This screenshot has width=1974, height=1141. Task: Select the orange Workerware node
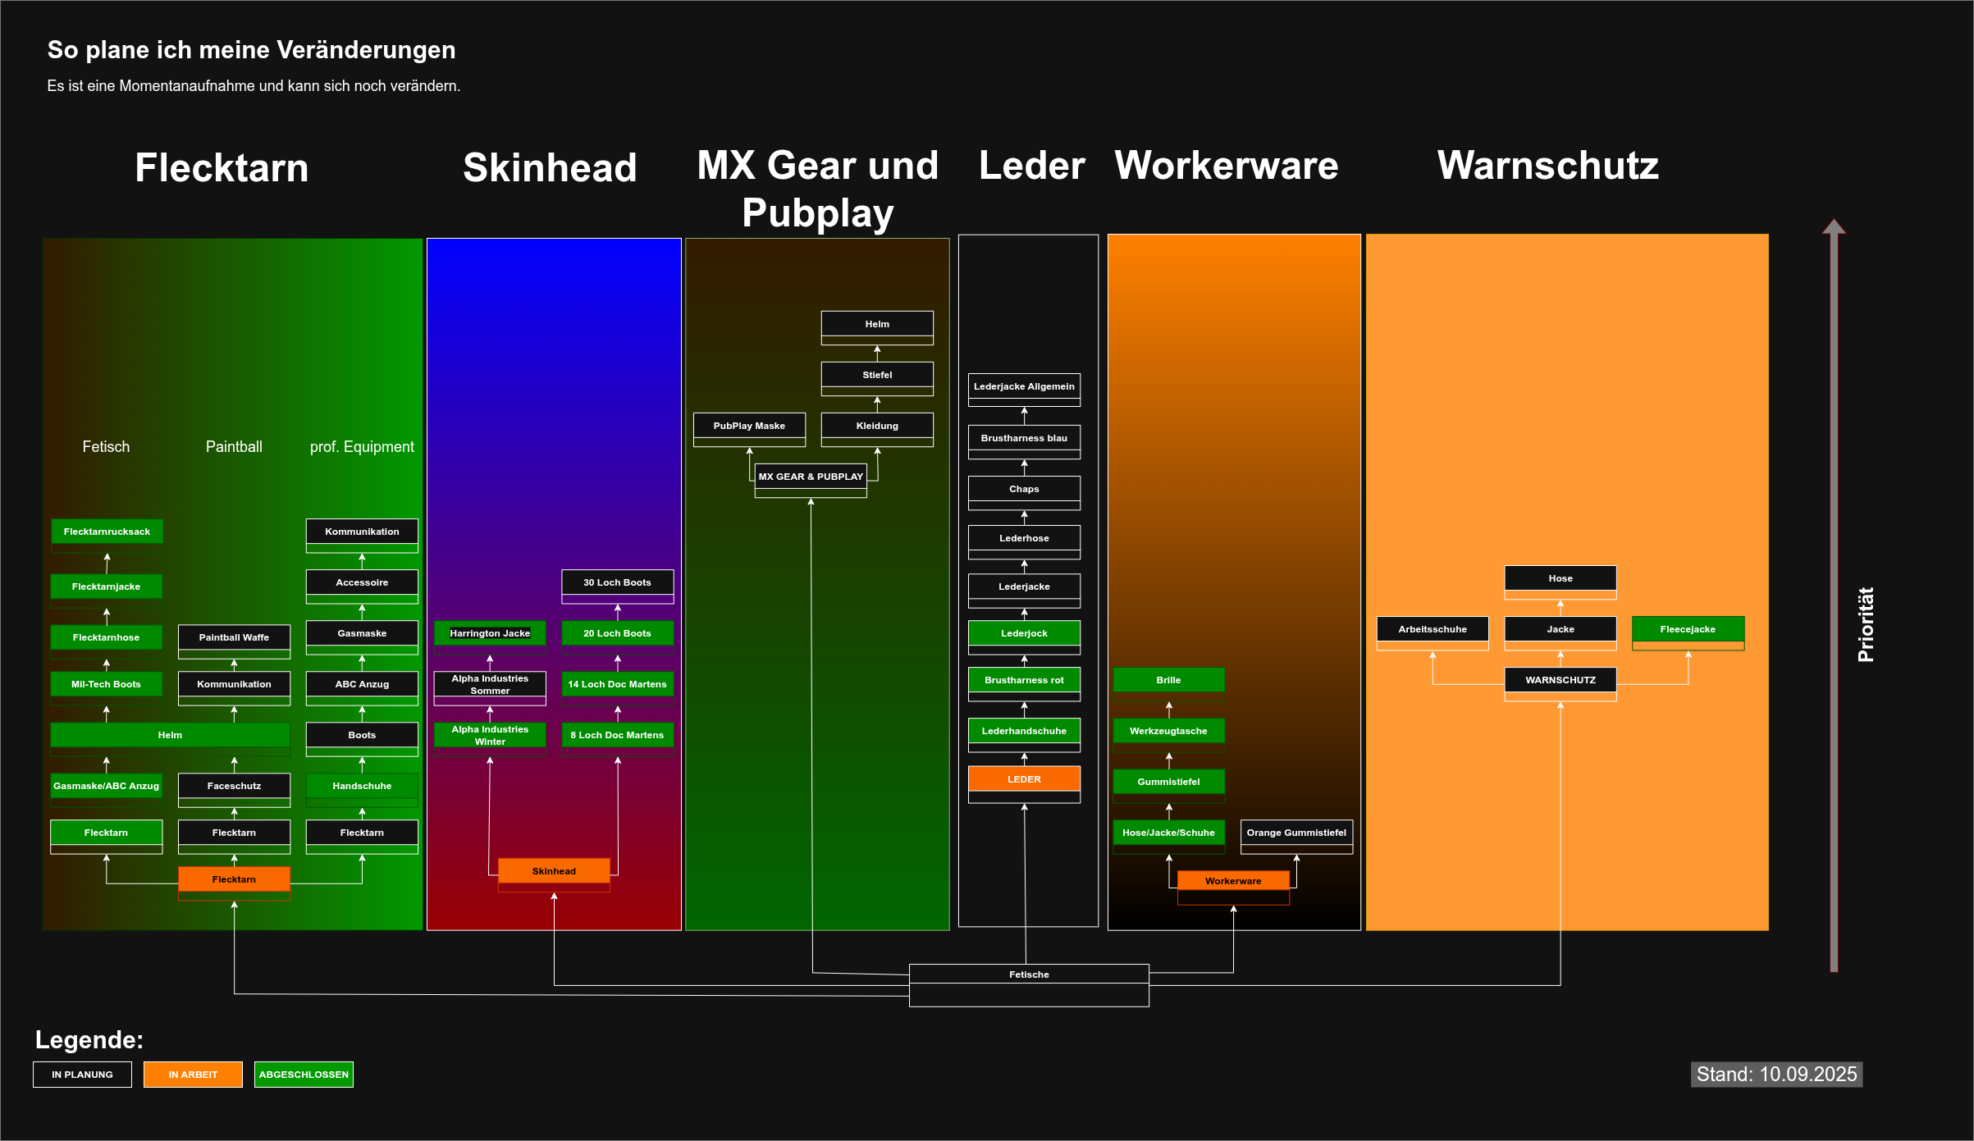click(1233, 881)
